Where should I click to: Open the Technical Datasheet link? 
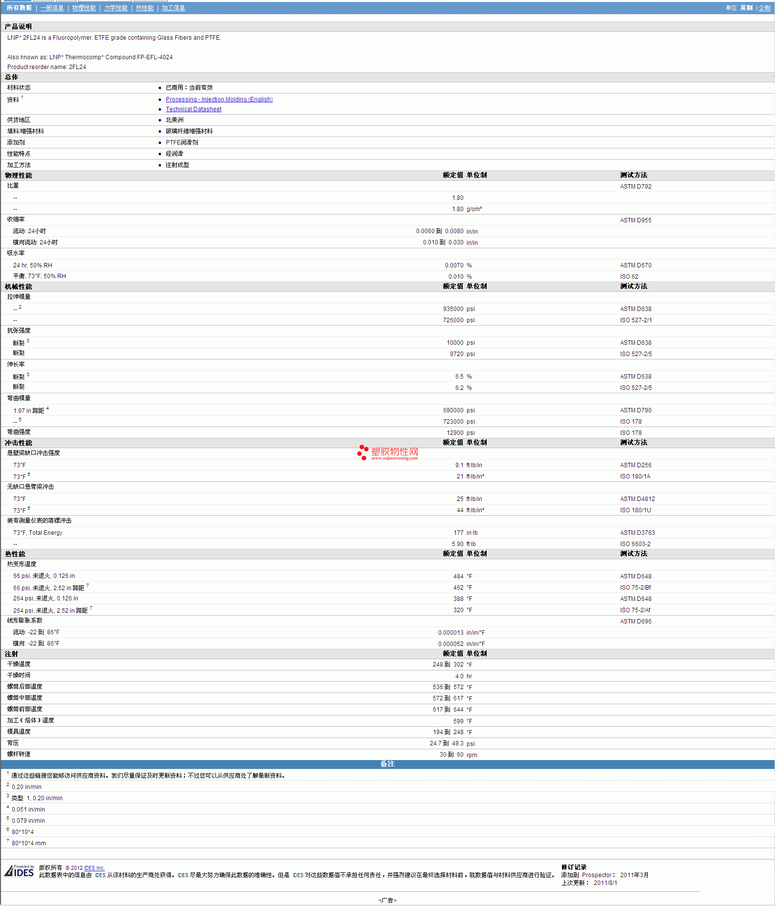point(193,109)
